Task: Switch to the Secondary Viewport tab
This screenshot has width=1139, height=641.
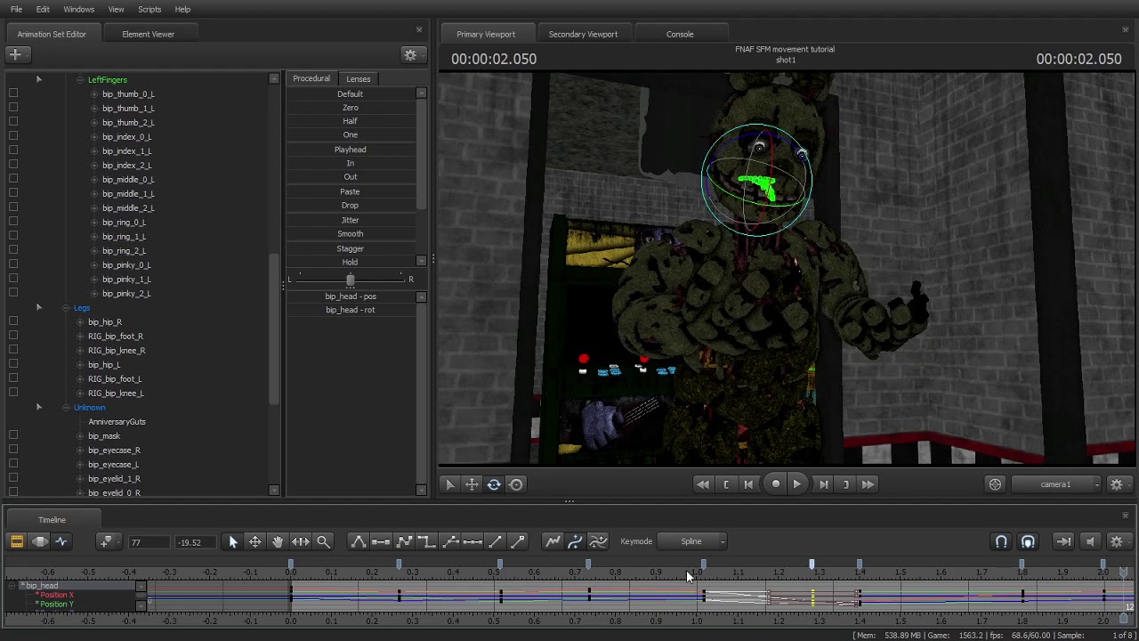Action: [x=583, y=34]
